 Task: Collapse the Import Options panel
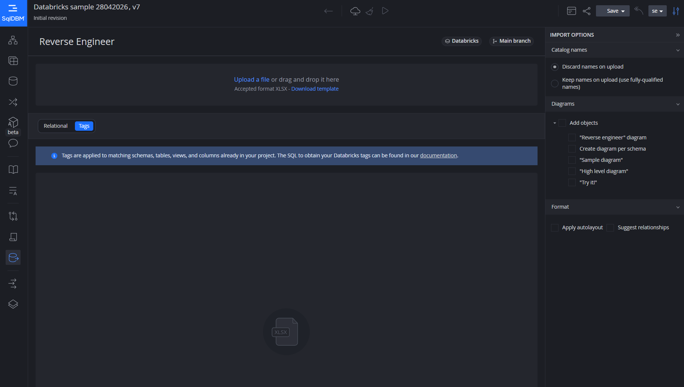(x=678, y=35)
